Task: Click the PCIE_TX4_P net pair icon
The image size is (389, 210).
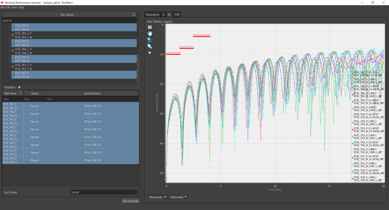Action: (x=13, y=27)
